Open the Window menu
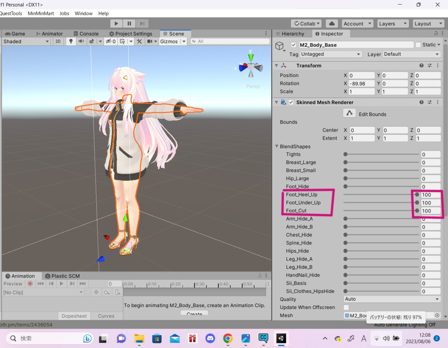Viewport: 448px width, 348px height. click(84, 13)
